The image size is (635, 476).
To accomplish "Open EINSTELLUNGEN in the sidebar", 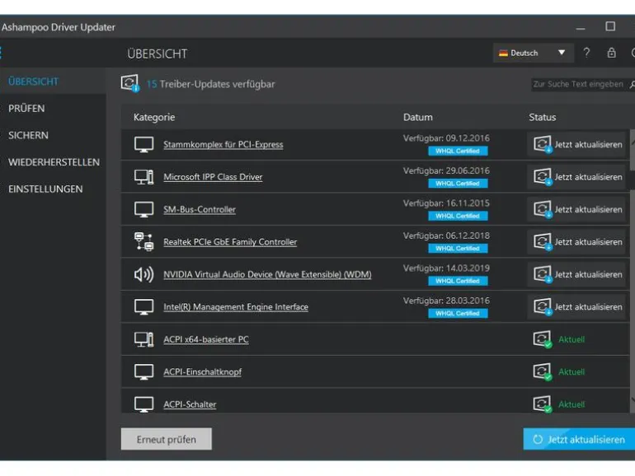I will 45,189.
